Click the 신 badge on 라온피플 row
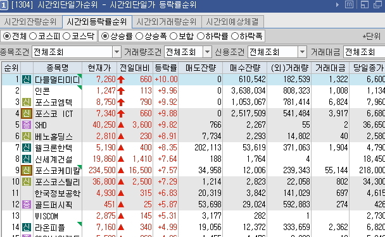Screen dimensions: 385x237 [x=27, y=227]
